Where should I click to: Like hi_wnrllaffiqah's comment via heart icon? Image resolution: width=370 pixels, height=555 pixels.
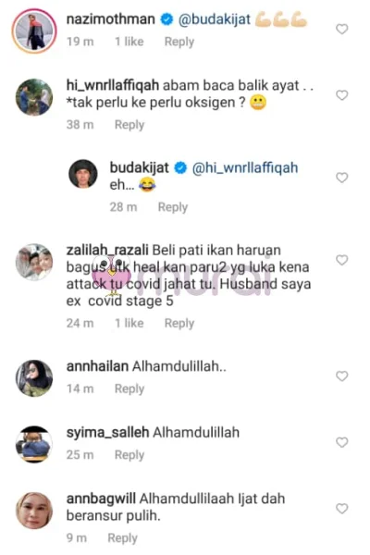tap(341, 95)
